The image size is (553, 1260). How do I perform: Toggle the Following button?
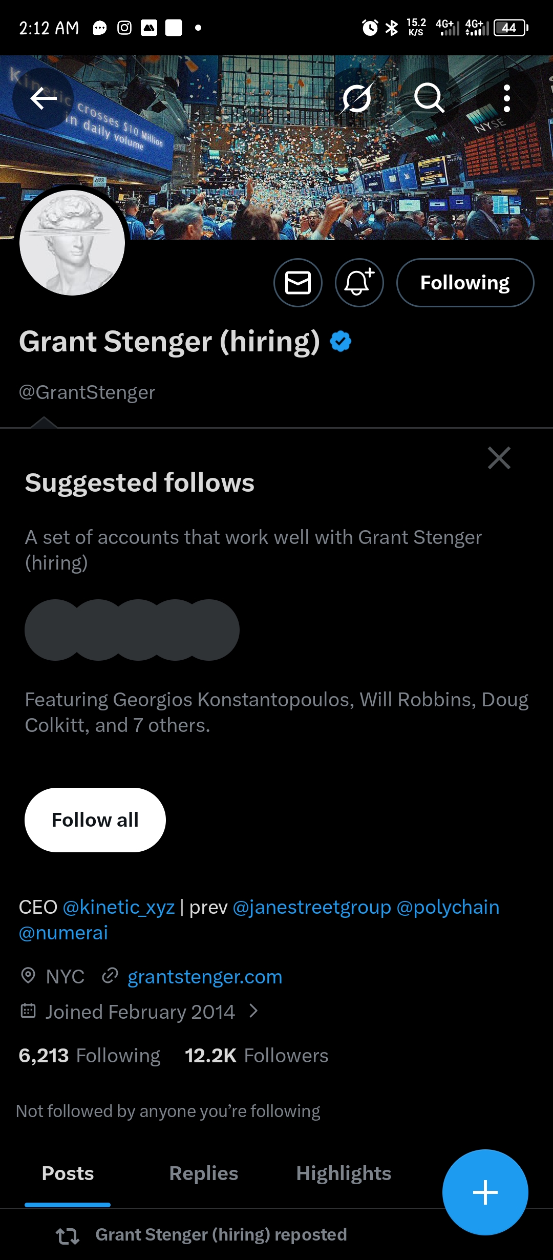(465, 283)
